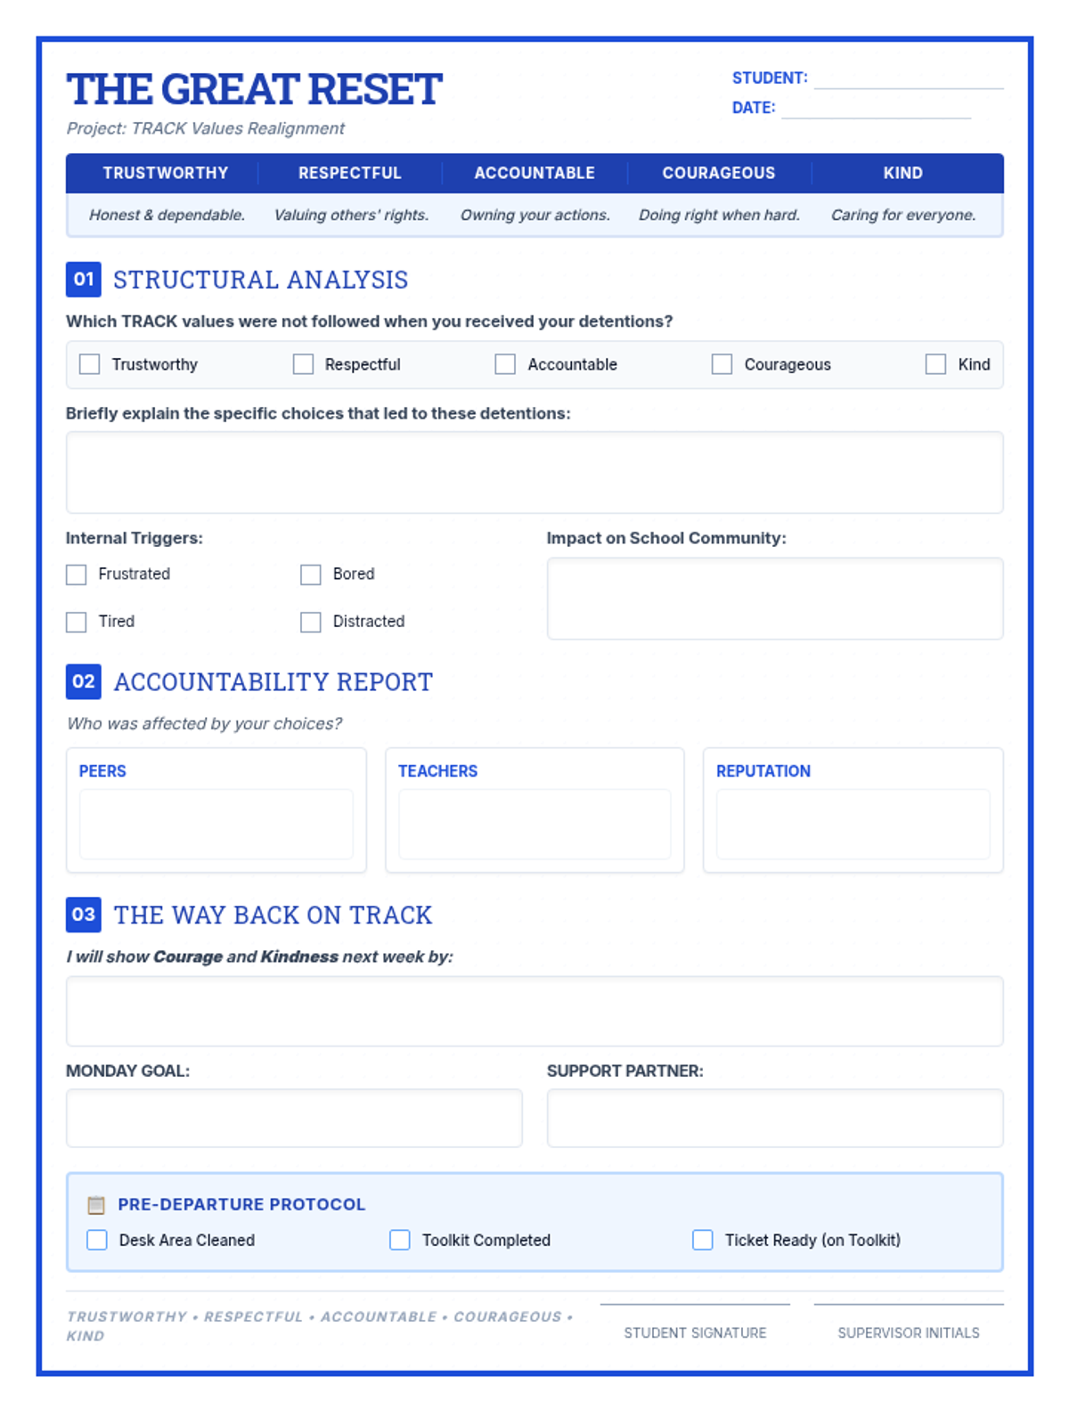The height and width of the screenshot is (1425, 1069).
Task: Tick the Respectful value checkbox
Action: coord(303,364)
